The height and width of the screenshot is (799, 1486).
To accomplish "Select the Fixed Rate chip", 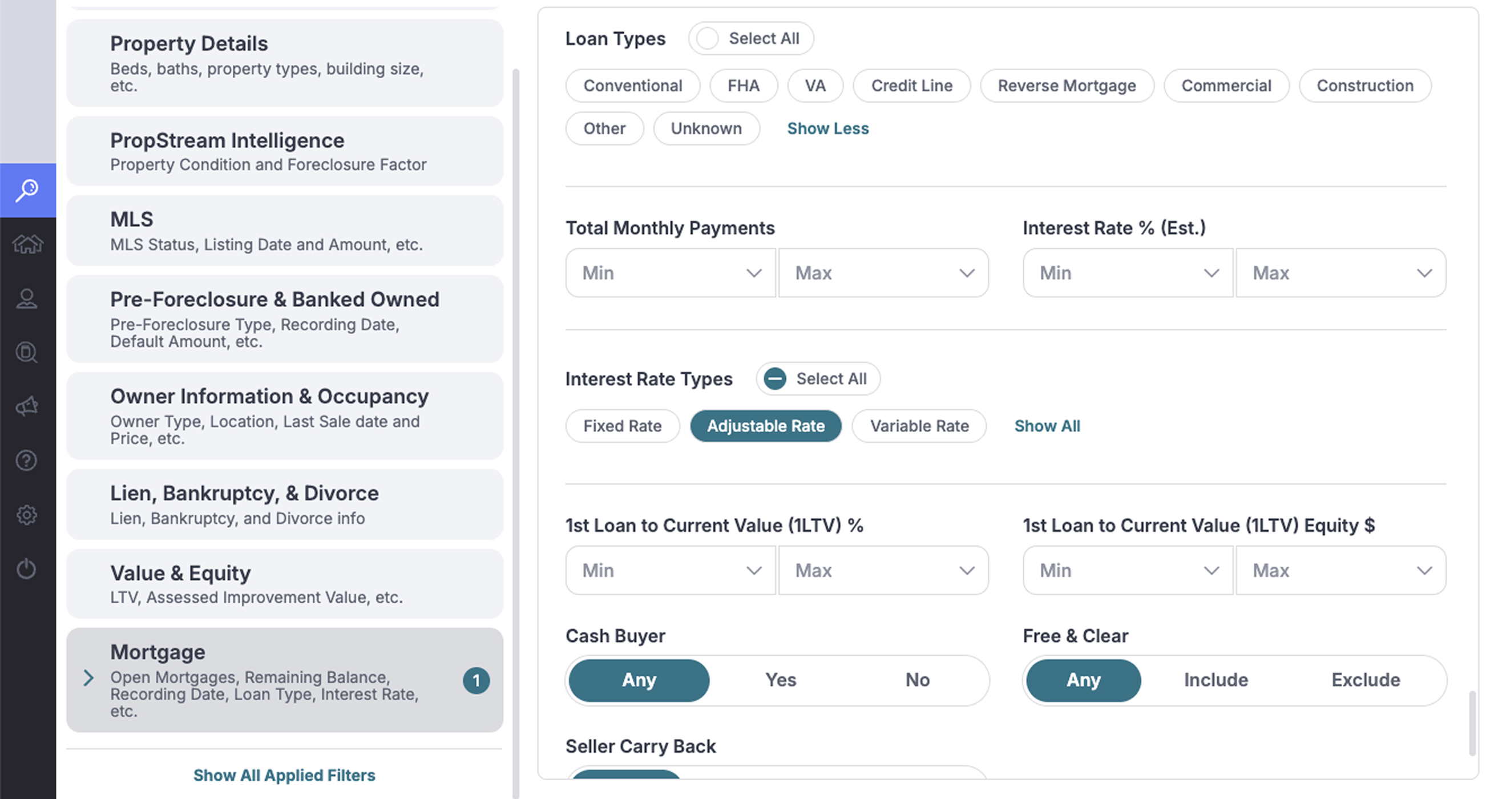I will coord(622,426).
